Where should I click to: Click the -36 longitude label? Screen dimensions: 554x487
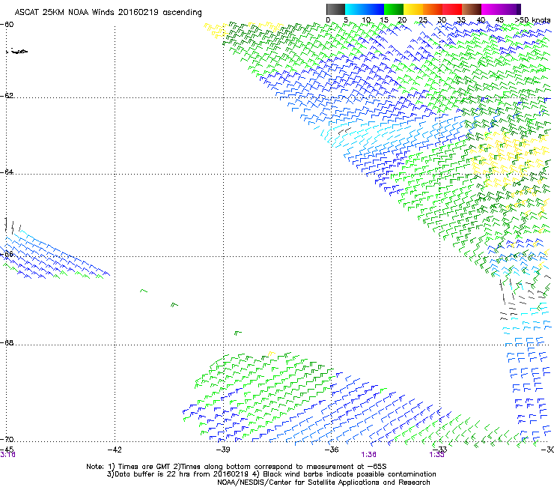pos(332,450)
